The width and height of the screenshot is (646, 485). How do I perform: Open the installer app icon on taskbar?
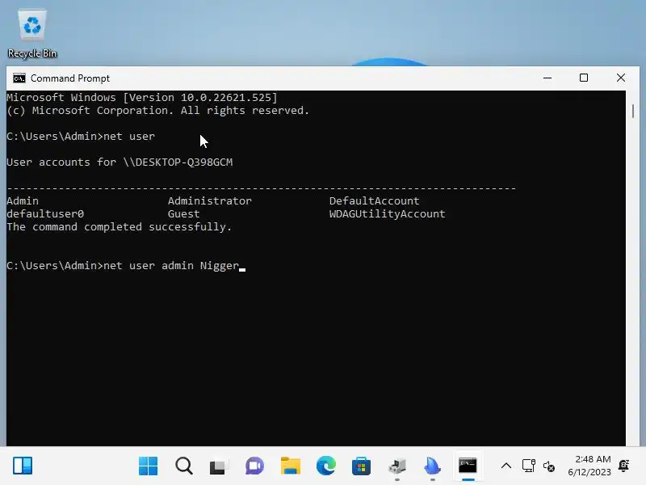397,466
